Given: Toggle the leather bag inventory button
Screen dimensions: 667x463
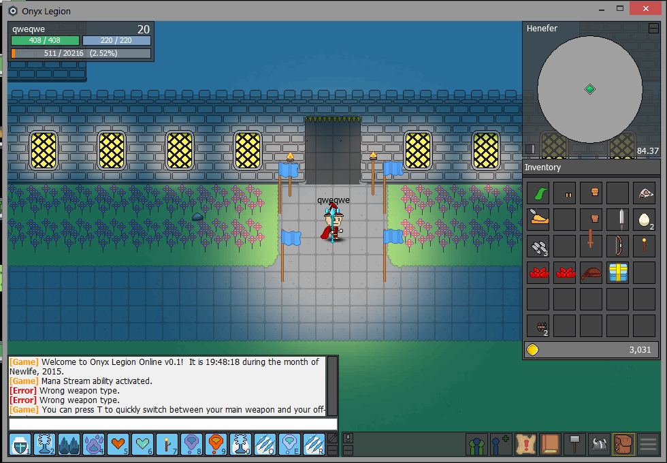Looking at the screenshot, I should pos(623,445).
